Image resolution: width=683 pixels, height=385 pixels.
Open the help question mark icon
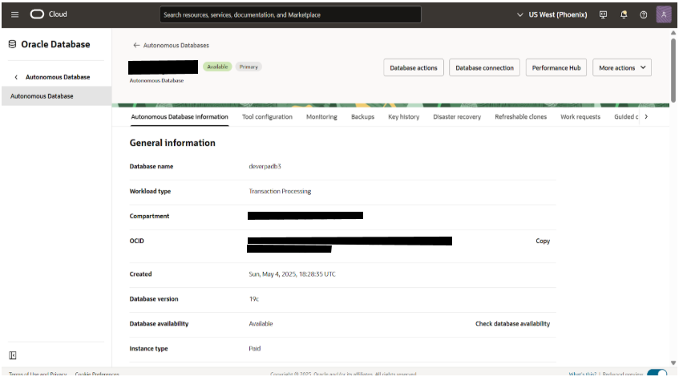point(644,14)
